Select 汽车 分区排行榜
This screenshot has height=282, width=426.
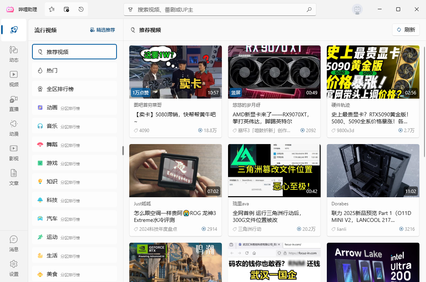74,218
